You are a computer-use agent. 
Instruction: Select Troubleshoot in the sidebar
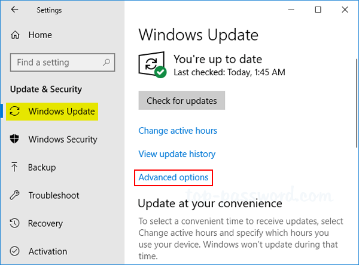click(54, 195)
